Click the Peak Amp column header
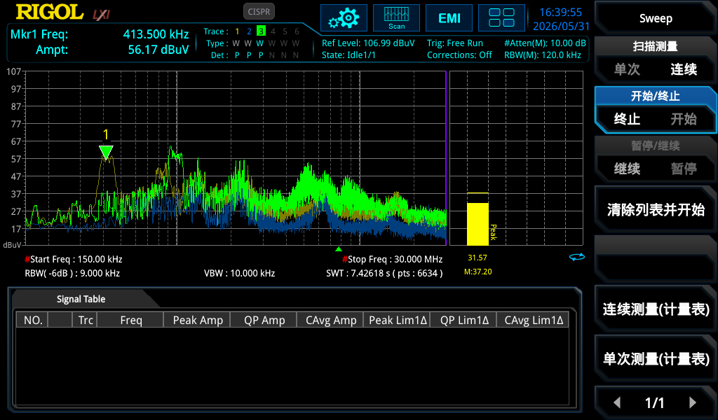 click(x=197, y=320)
